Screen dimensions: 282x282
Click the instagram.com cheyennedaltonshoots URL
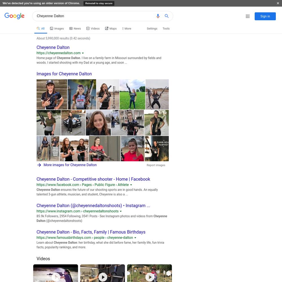click(x=78, y=211)
